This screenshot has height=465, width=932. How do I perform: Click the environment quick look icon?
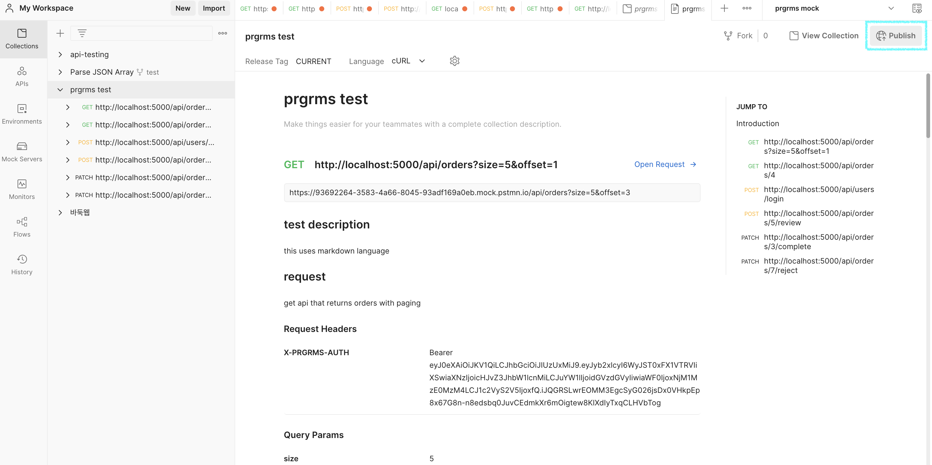[917, 8]
